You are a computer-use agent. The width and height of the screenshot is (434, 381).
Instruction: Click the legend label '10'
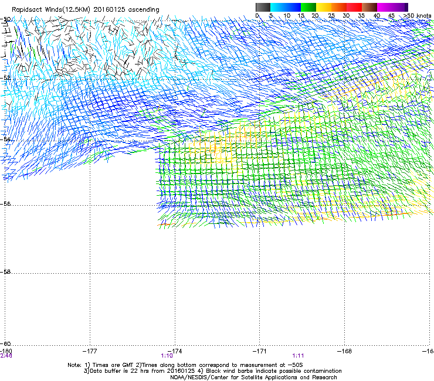[287, 16]
